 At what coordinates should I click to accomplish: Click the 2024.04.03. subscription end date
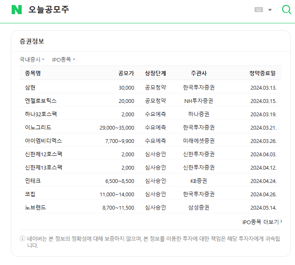click(263, 155)
